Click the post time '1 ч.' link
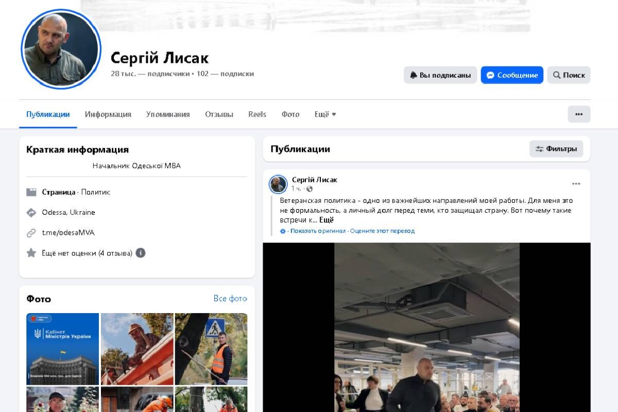This screenshot has width=618, height=412. click(297, 189)
